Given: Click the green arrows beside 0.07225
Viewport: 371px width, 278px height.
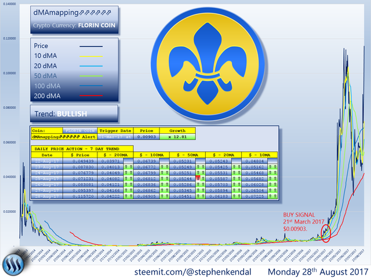Looking at the screenshot, I should [272, 196].
